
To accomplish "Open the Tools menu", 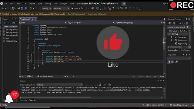I will 72,4.
